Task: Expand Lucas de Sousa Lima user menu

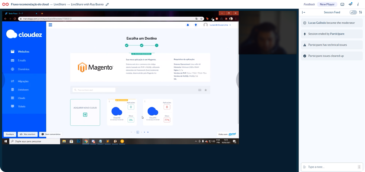Action: tap(217, 25)
